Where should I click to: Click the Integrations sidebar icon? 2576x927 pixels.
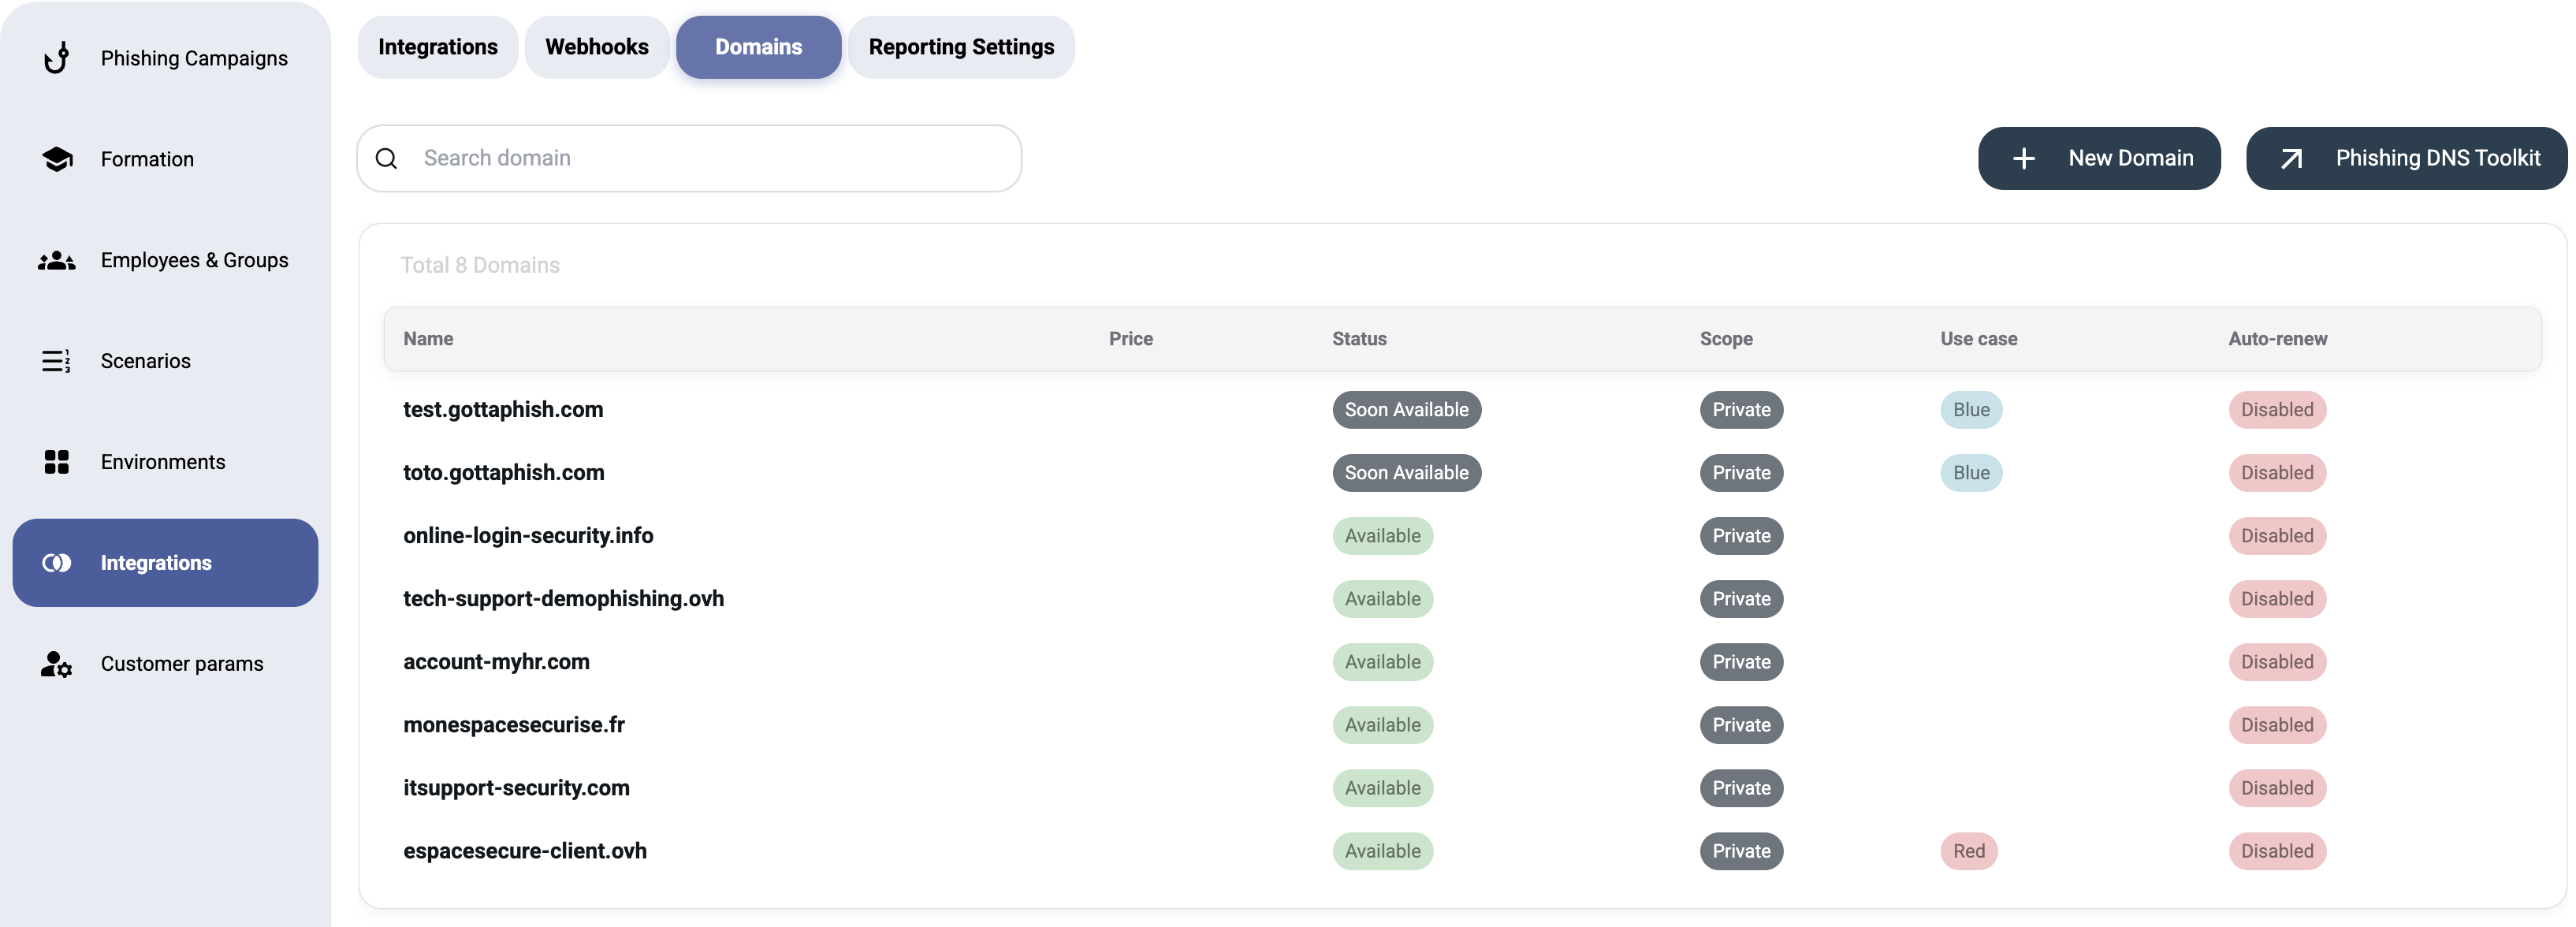(57, 563)
